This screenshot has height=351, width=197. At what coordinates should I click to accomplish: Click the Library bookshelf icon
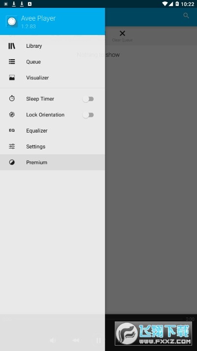tap(12, 46)
